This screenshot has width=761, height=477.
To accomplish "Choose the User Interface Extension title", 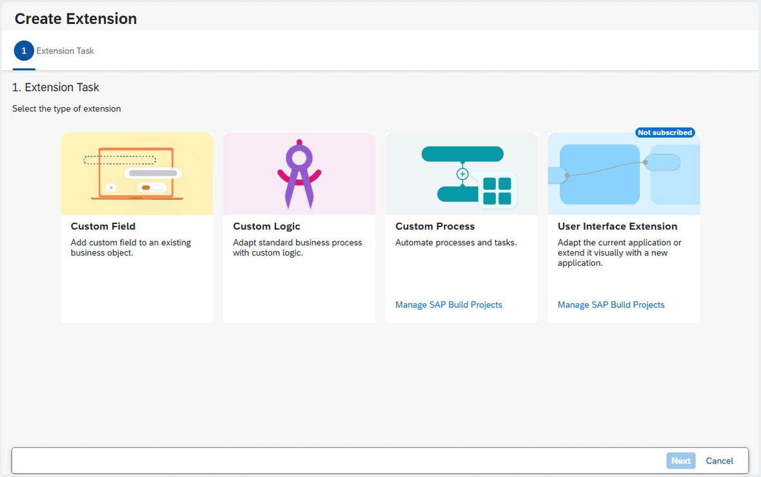I will click(617, 227).
